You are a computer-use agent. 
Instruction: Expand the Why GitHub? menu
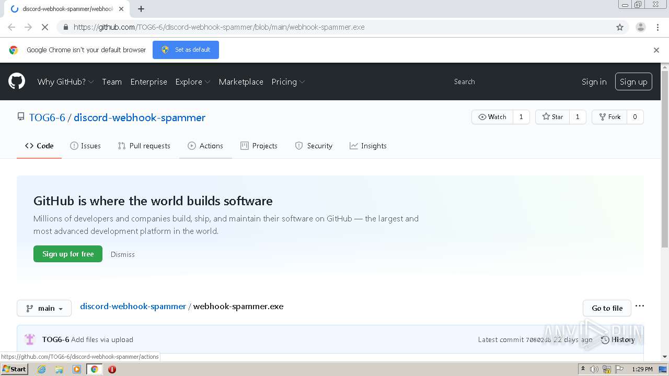[65, 81]
